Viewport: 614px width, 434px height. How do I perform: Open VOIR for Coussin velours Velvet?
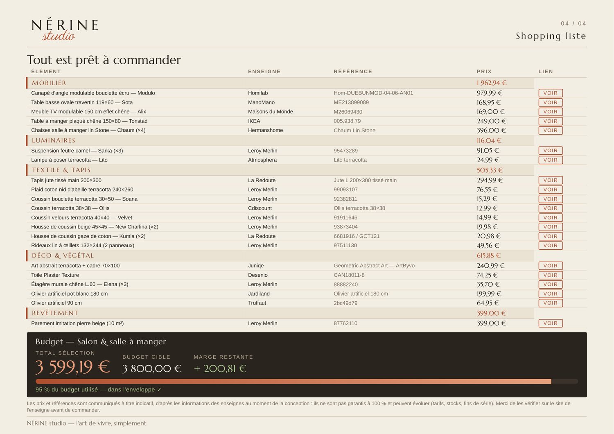[x=551, y=217]
